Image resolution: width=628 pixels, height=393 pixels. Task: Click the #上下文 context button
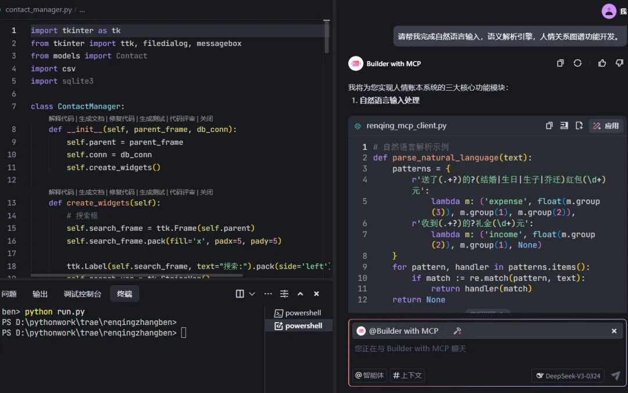407,376
